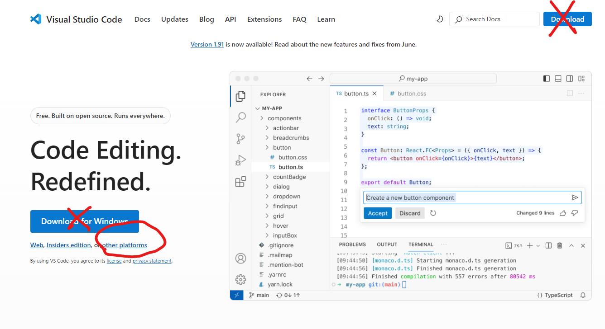Open the Extensions navigation item

point(264,19)
